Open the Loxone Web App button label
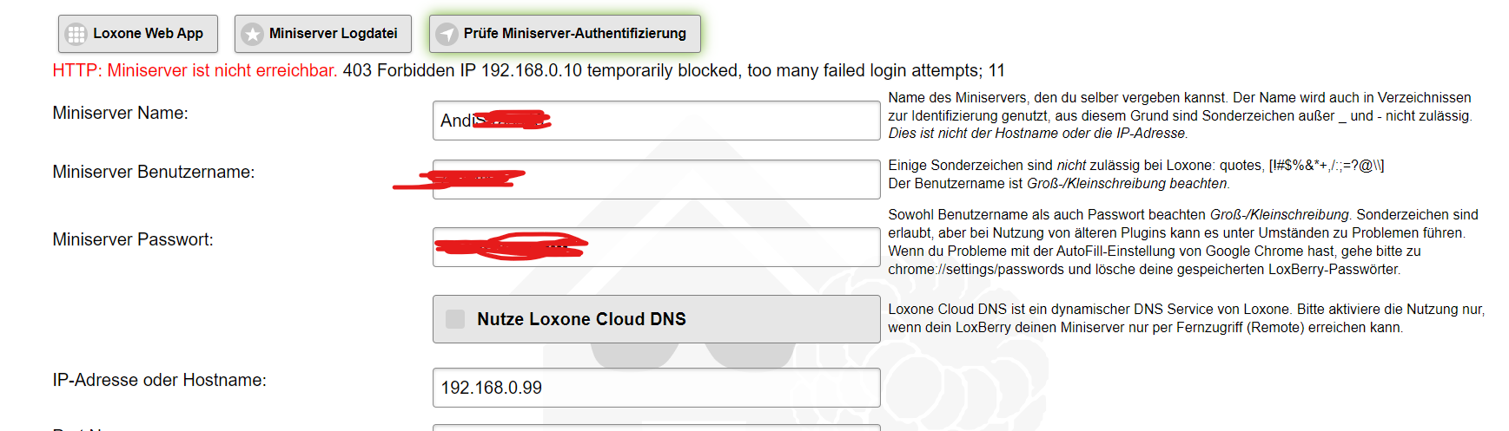Image resolution: width=1509 pixels, height=431 pixels. (148, 34)
